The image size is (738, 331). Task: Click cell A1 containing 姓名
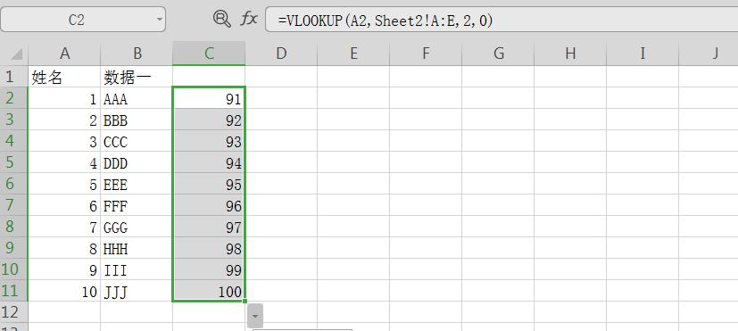pyautogui.click(x=64, y=77)
